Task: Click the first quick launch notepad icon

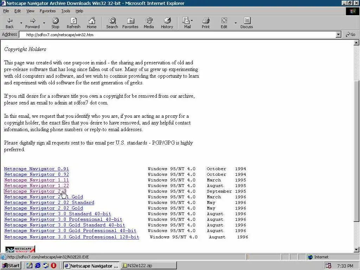Action: pos(30,266)
